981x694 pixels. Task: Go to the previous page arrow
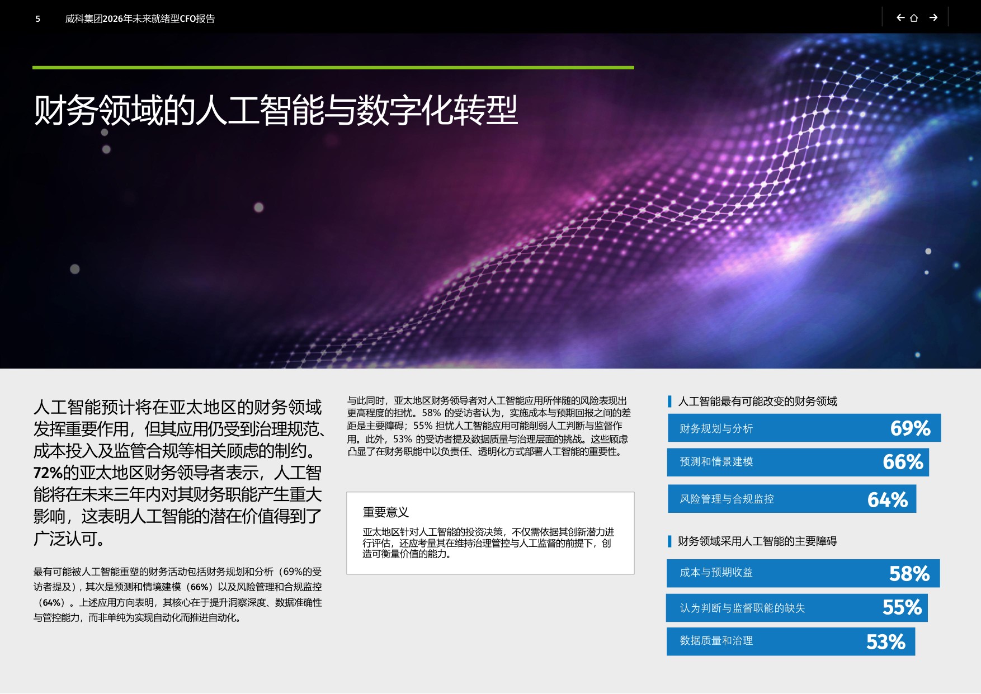(900, 18)
